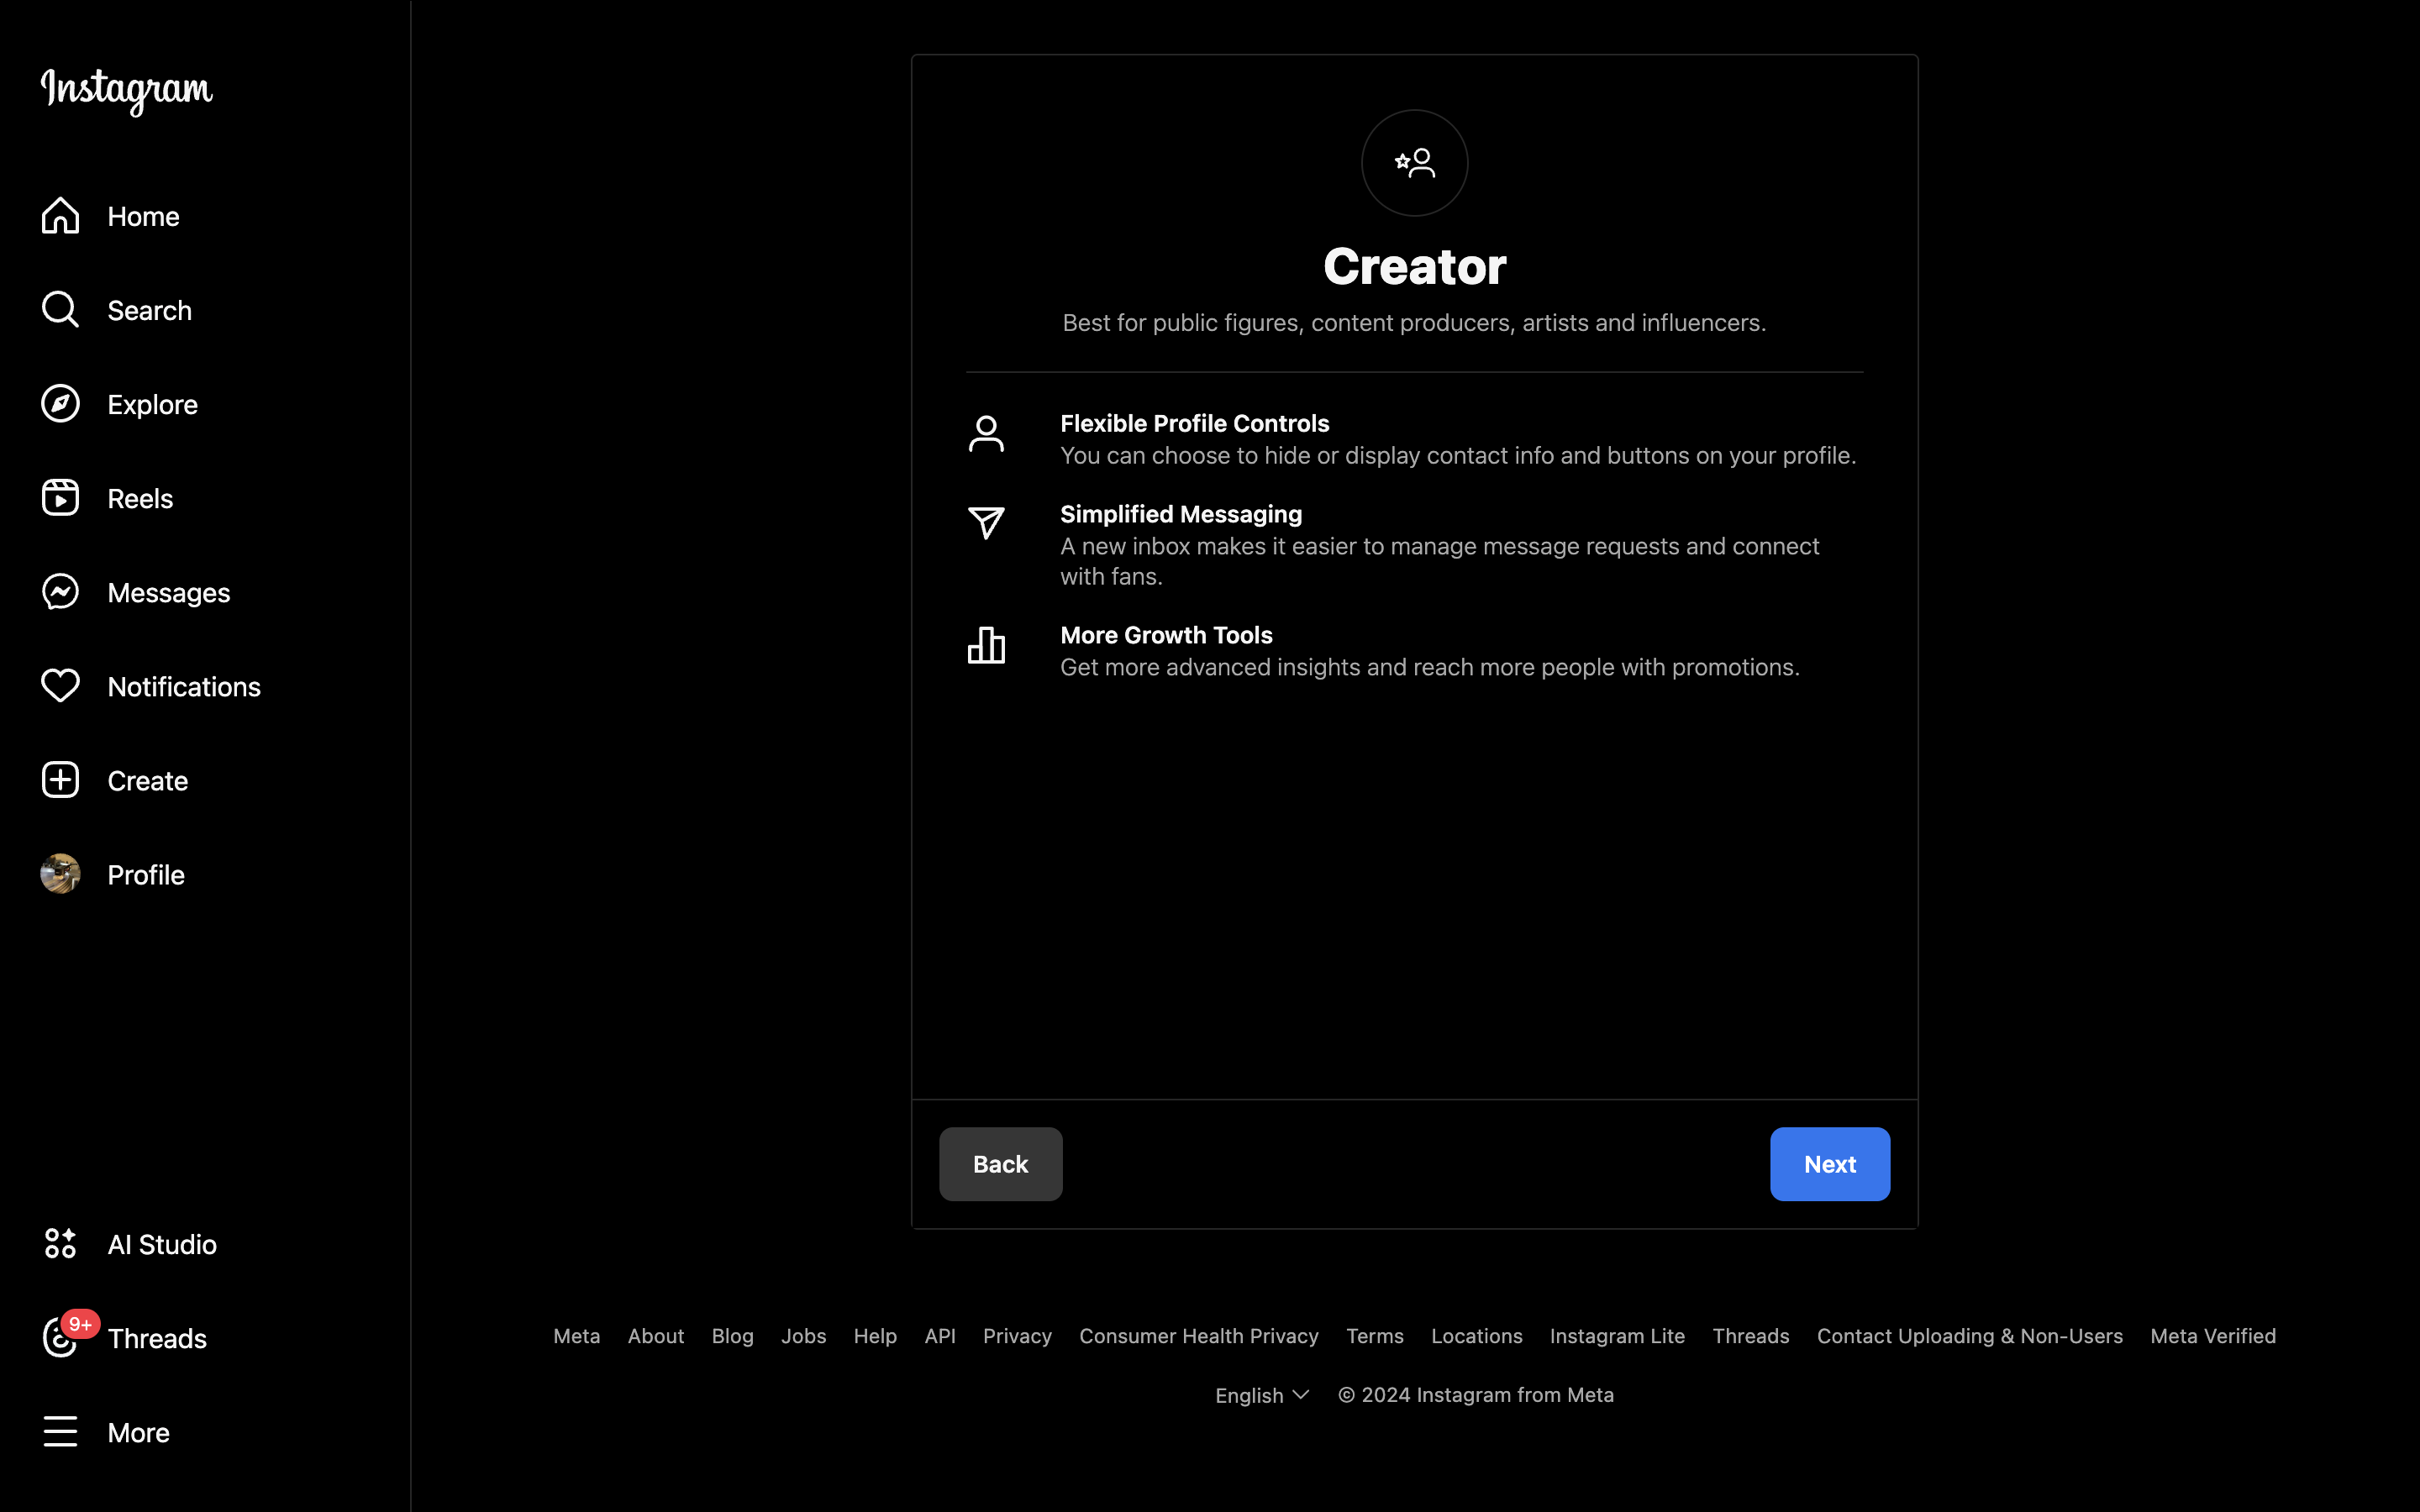Open the Instagram Lite footer link
The height and width of the screenshot is (1512, 2420).
(1617, 1336)
